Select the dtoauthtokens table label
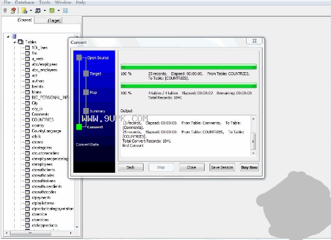 pyautogui.click(x=44, y=181)
